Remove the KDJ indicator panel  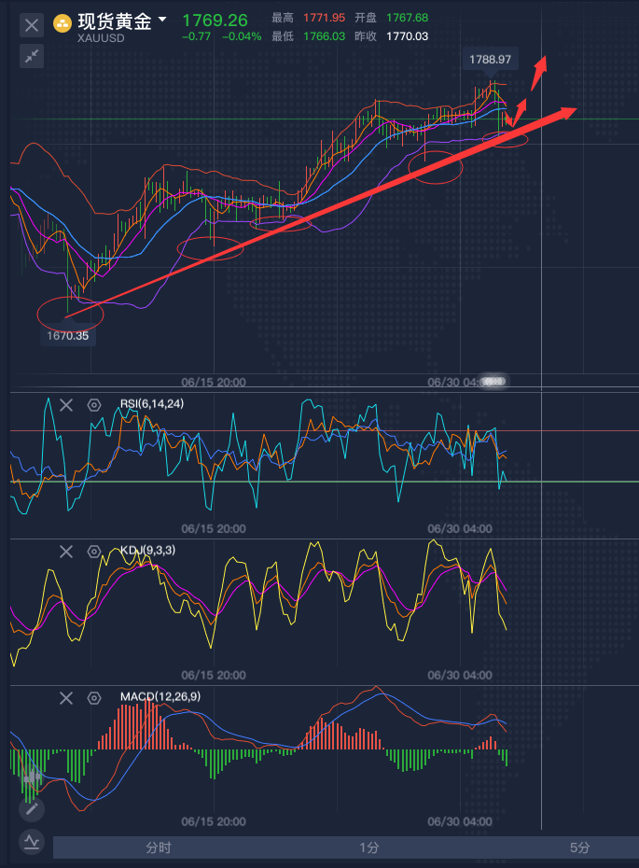pyautogui.click(x=66, y=552)
